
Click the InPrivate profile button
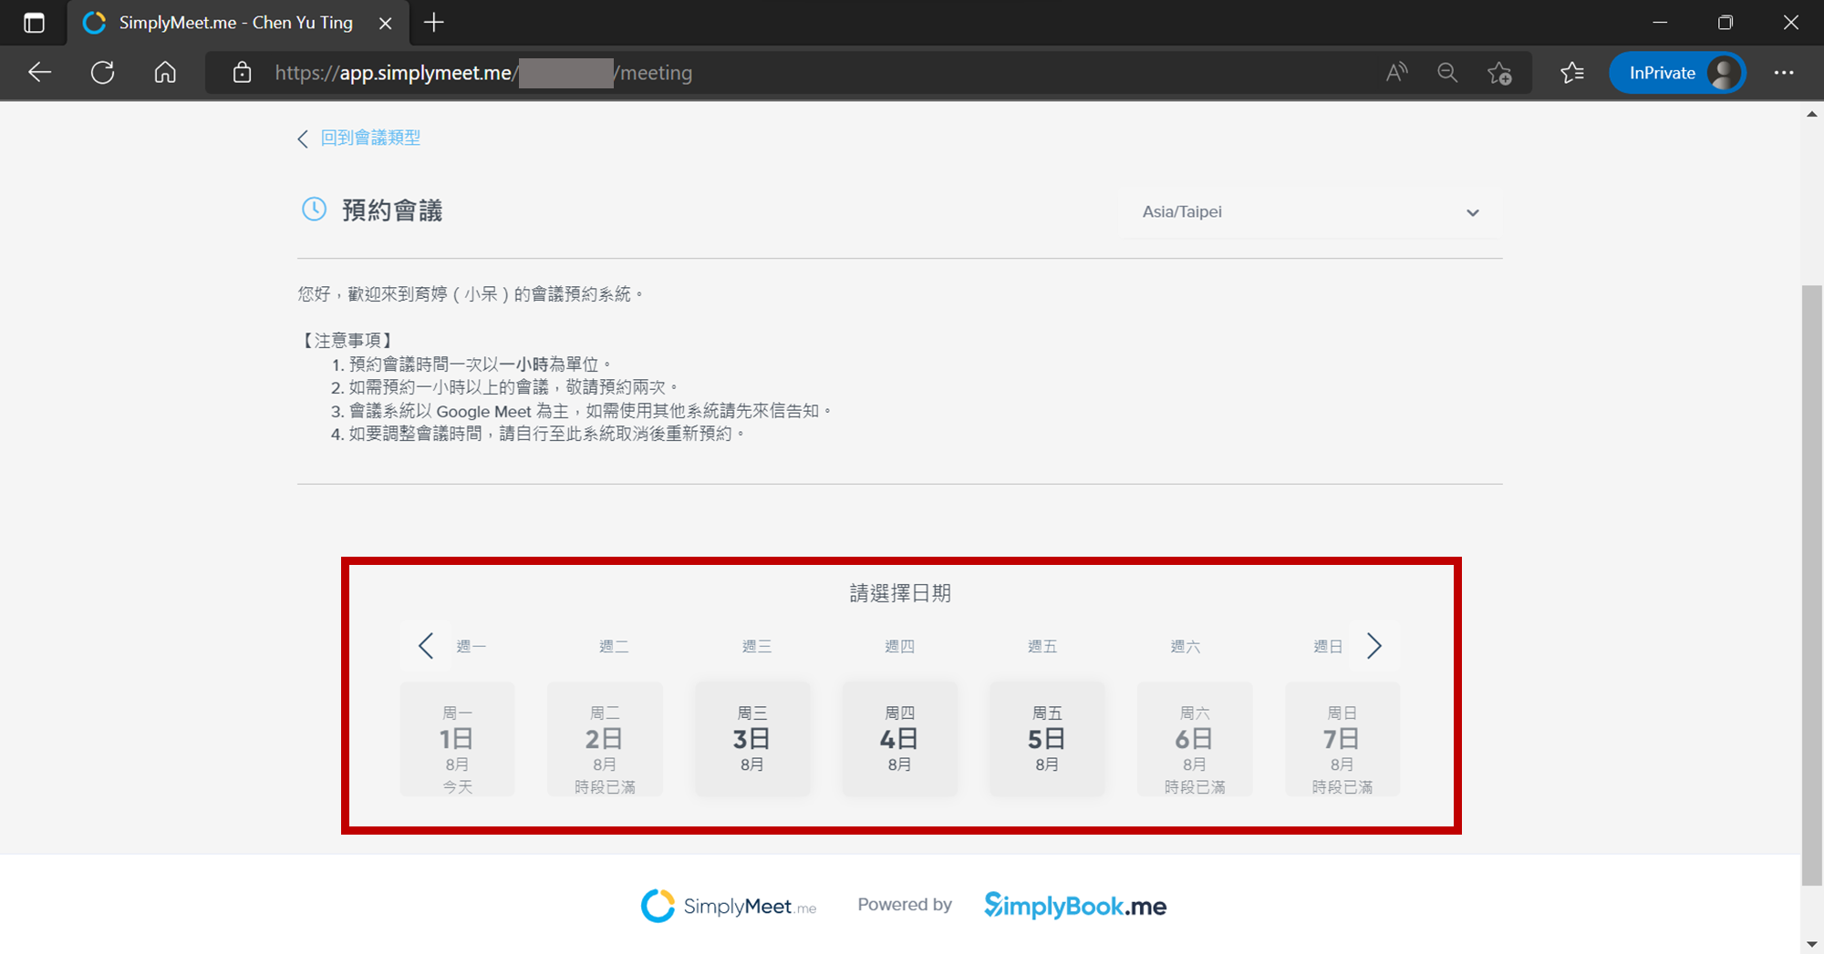click(1677, 73)
